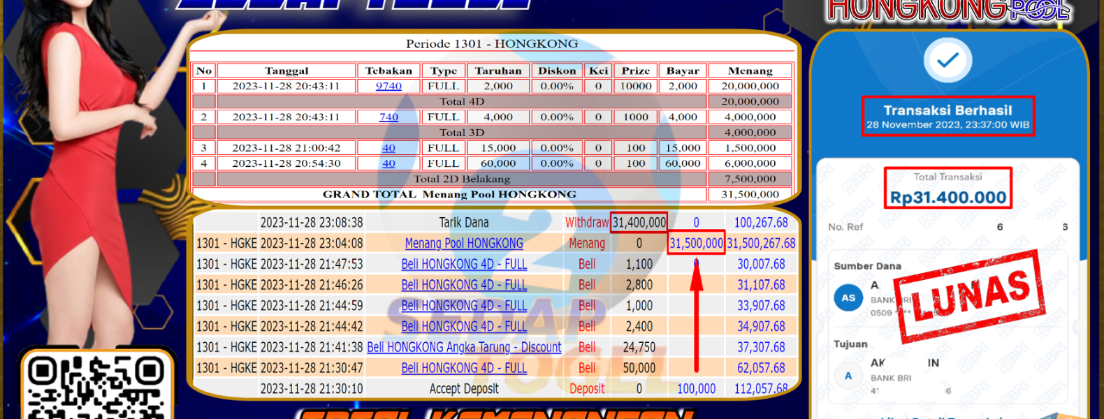This screenshot has height=419, width=1104.
Task: Open the 40 link in the 20:54:30 row
Action: click(x=388, y=163)
